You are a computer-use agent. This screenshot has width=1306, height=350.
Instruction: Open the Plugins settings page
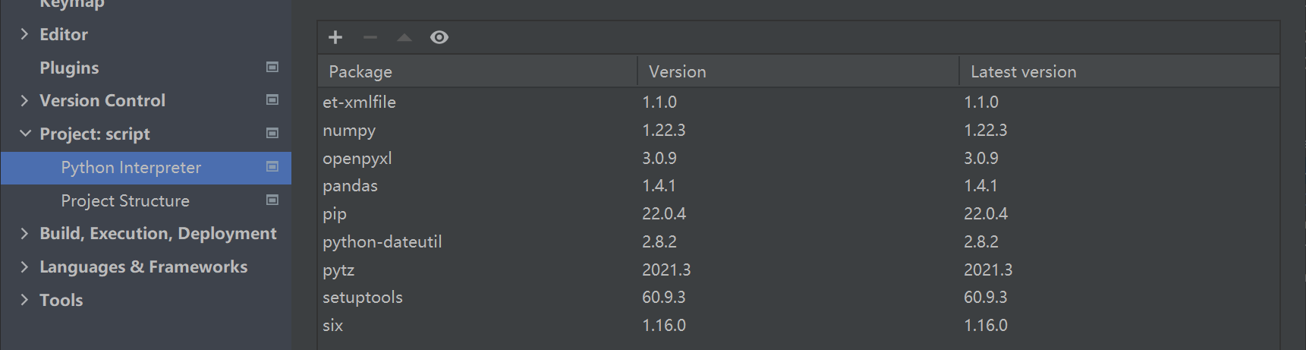(x=69, y=68)
